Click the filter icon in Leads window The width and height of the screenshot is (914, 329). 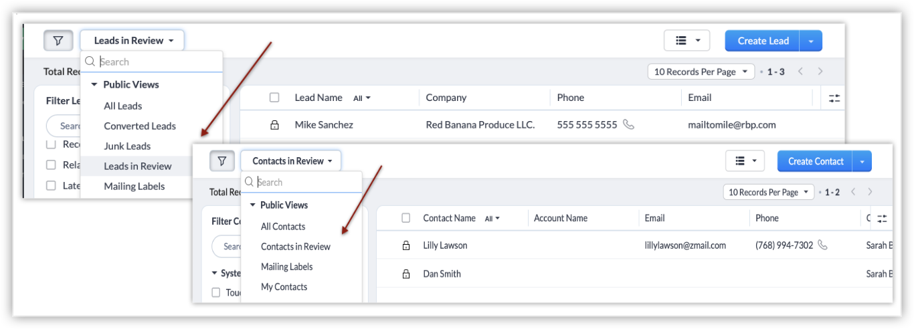pyautogui.click(x=58, y=41)
